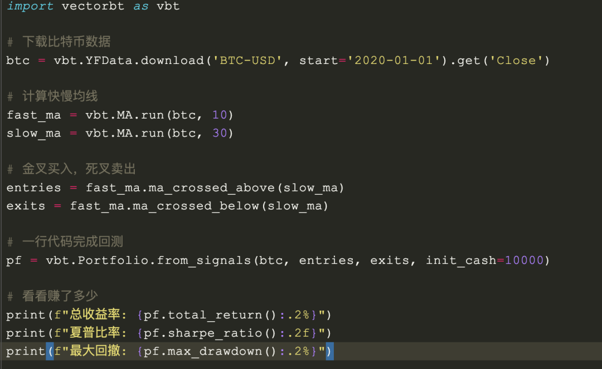Click the value 10000
The height and width of the screenshot is (369, 602).
pos(524,260)
